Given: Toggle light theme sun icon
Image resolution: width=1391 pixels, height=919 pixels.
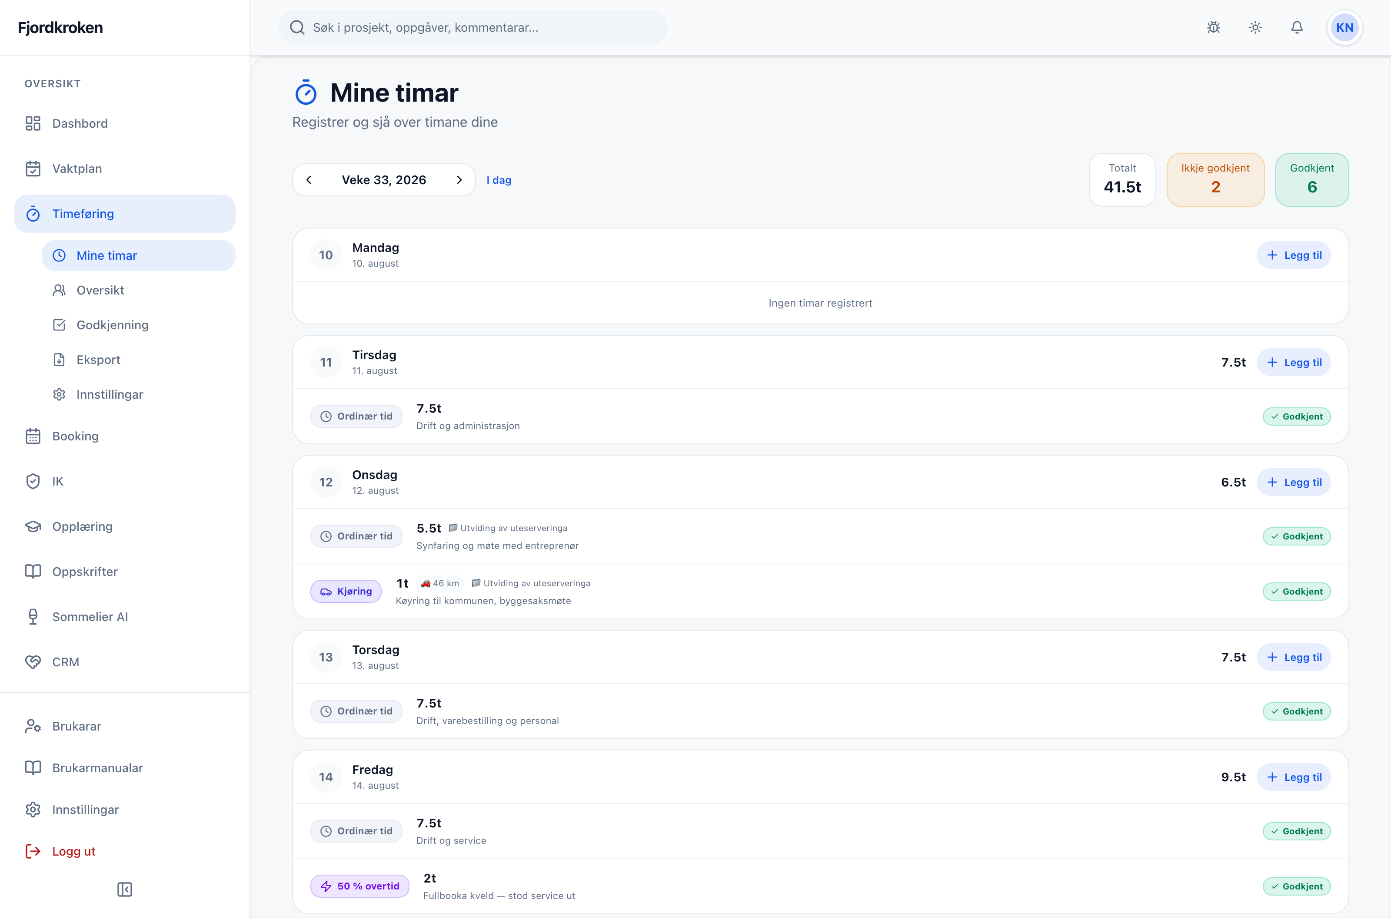Looking at the screenshot, I should pyautogui.click(x=1255, y=27).
